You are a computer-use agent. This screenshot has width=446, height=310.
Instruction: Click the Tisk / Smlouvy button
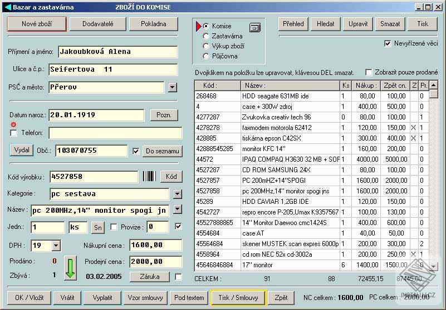(x=238, y=298)
